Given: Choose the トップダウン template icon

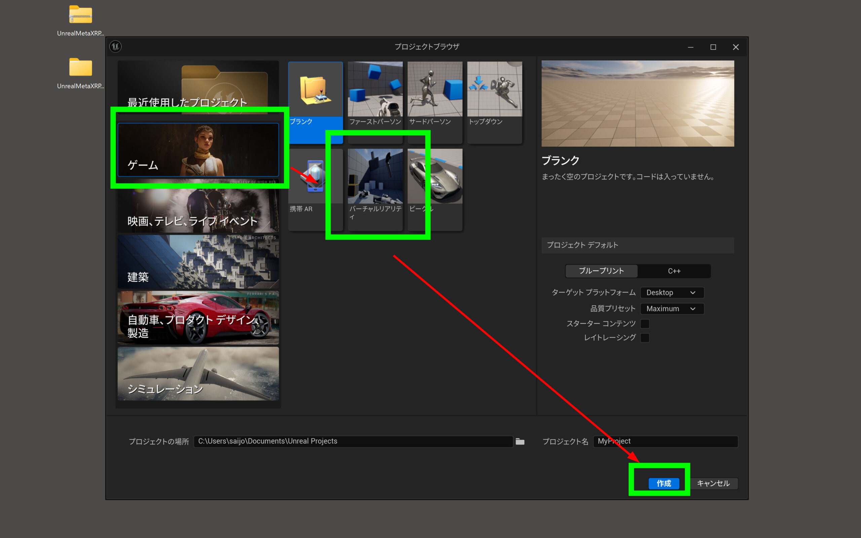Looking at the screenshot, I should pos(494,89).
